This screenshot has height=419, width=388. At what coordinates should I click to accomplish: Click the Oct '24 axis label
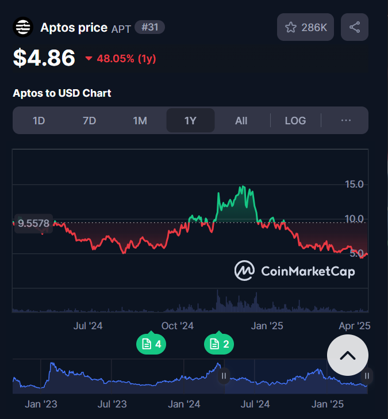coord(178,326)
